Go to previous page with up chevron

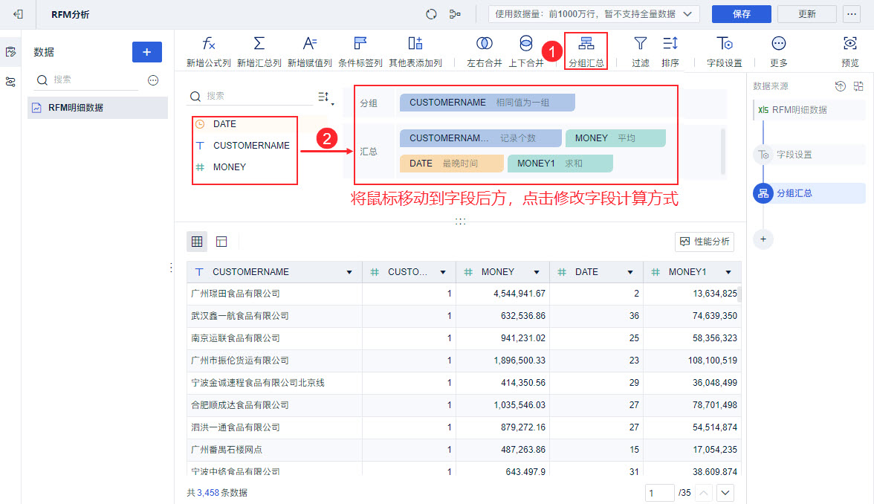pos(704,493)
